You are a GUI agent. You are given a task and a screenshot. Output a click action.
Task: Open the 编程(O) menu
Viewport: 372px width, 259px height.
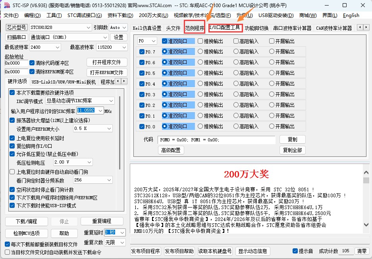coord(32,15)
